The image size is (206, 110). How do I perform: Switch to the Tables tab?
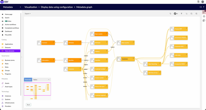[x=35, y=79]
